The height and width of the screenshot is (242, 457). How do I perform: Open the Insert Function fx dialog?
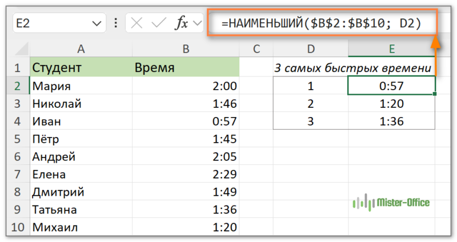182,23
